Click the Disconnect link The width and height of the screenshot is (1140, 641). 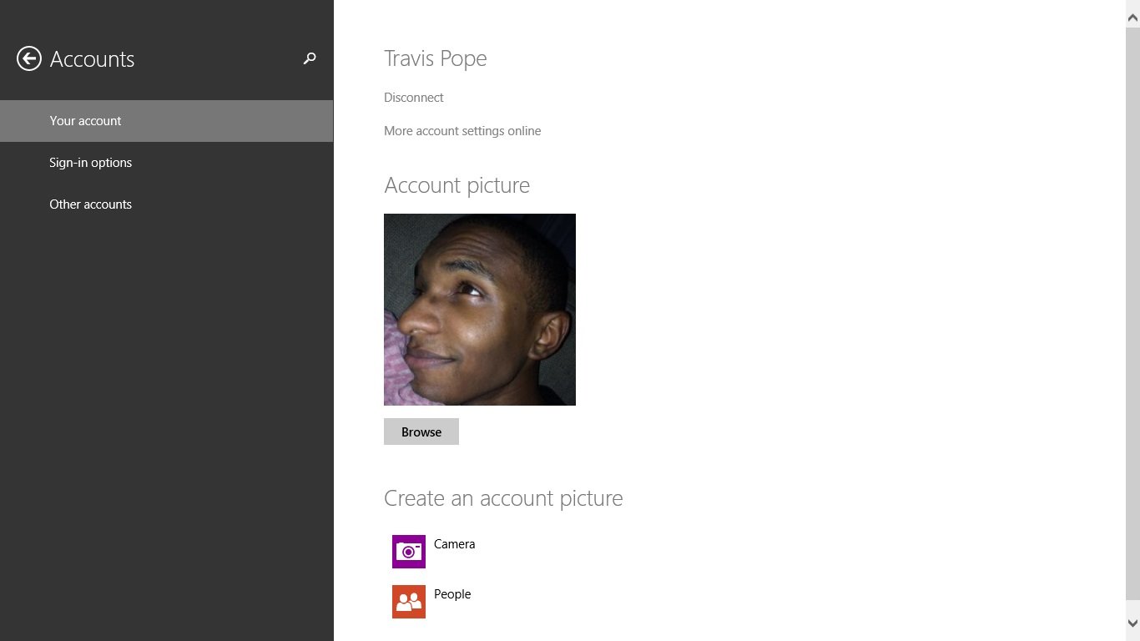[413, 98]
